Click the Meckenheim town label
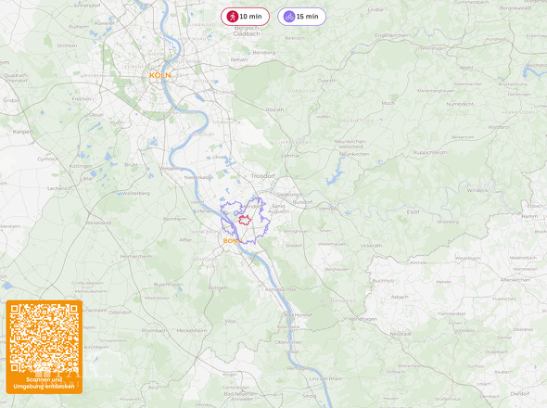 [x=192, y=330]
